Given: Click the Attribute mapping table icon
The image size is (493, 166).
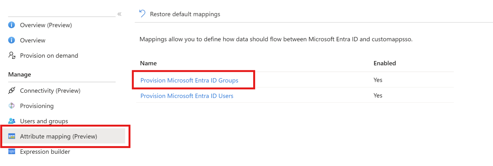Looking at the screenshot, I should coord(12,136).
